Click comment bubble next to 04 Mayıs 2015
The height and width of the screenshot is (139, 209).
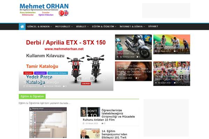coord(175,51)
